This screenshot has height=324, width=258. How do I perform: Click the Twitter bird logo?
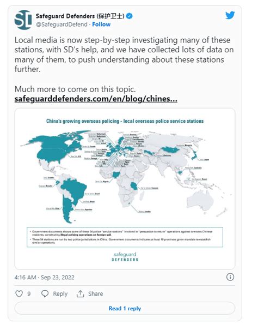tap(230, 15)
